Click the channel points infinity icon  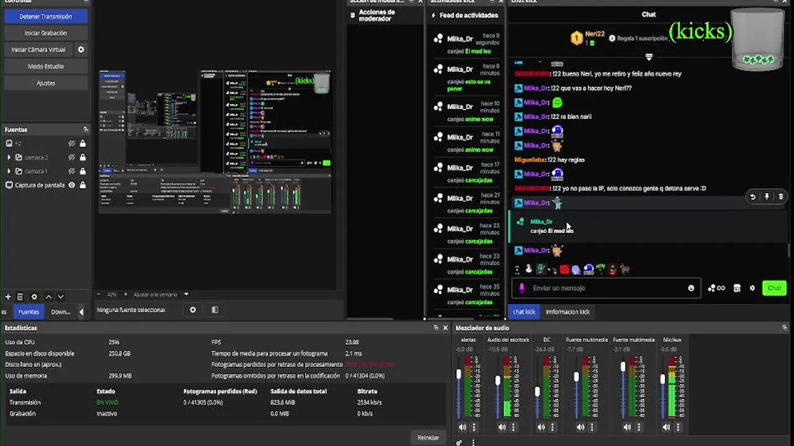(x=716, y=288)
